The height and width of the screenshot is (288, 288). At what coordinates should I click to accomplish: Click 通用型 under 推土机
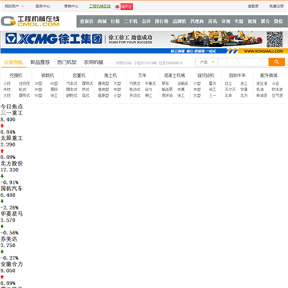(x=103, y=83)
